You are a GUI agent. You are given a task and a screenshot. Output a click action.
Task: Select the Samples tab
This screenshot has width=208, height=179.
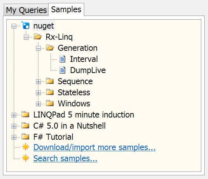pos(66,10)
